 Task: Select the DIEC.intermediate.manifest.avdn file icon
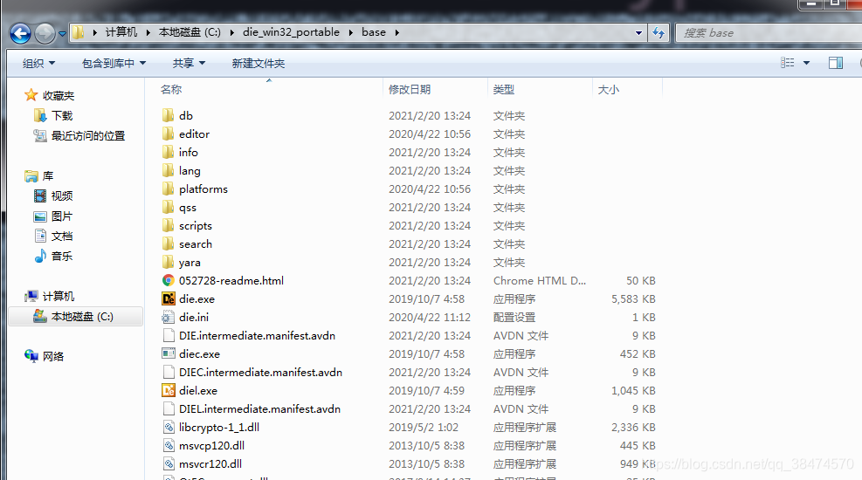coord(169,373)
